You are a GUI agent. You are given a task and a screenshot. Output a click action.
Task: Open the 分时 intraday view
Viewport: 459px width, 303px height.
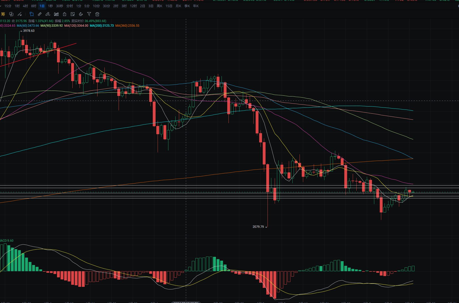(x=70, y=6)
